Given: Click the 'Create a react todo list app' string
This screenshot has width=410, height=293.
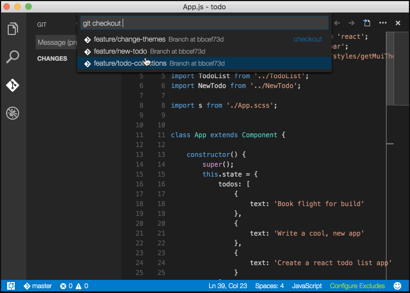Looking at the screenshot, I should (x=333, y=263).
